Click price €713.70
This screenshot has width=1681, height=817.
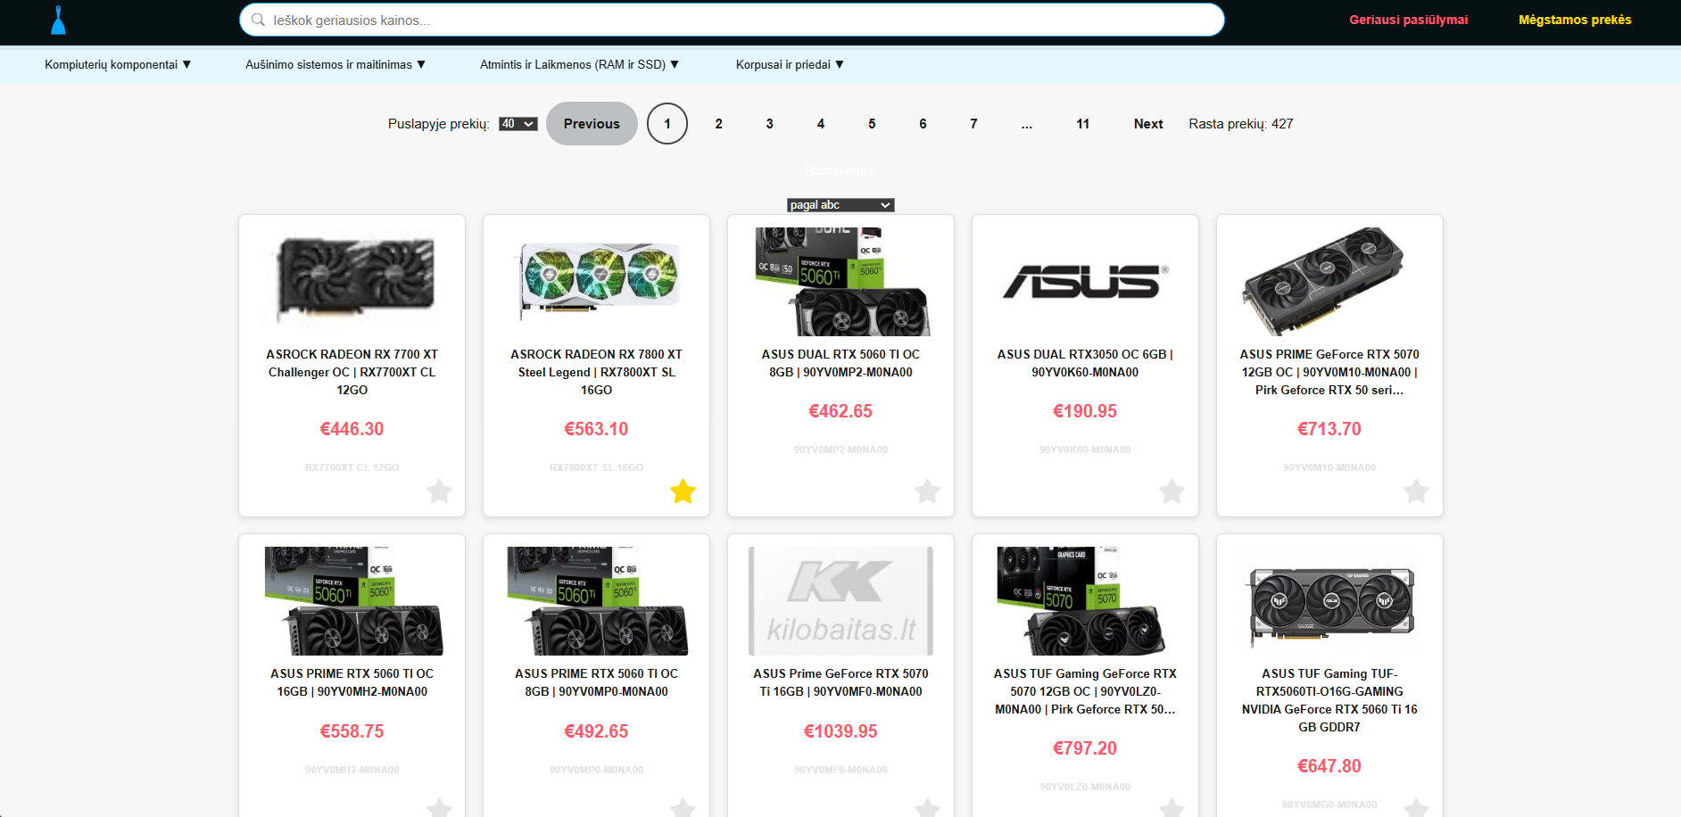pyautogui.click(x=1329, y=429)
